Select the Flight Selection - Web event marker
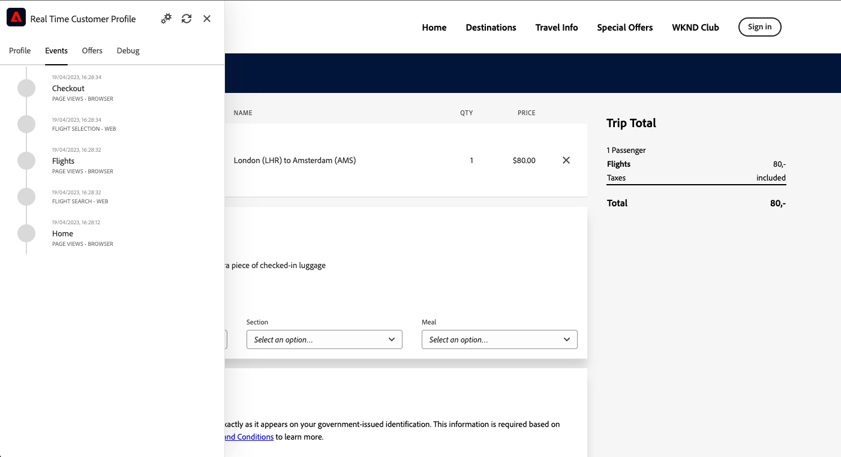 tap(26, 124)
